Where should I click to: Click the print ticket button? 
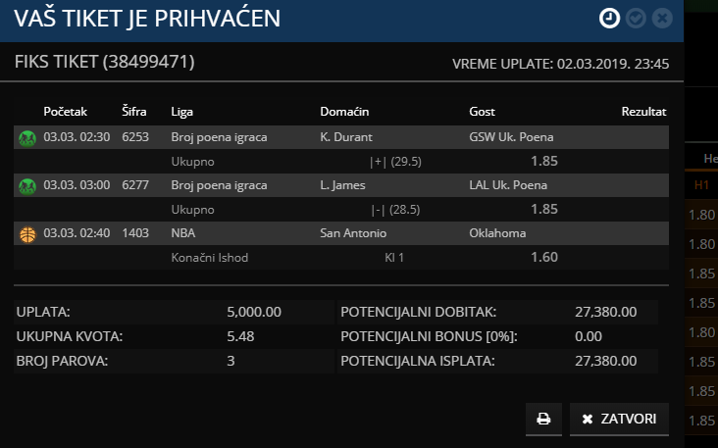(x=543, y=419)
